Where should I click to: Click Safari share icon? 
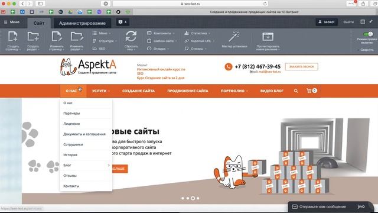click(363, 4)
